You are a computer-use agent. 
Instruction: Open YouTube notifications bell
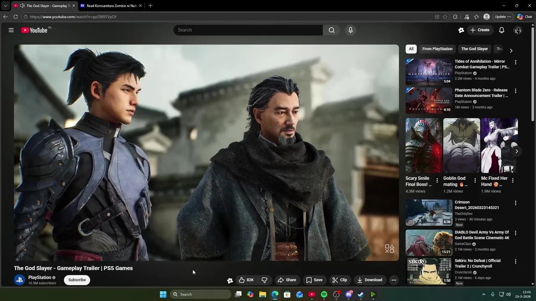pyautogui.click(x=502, y=30)
